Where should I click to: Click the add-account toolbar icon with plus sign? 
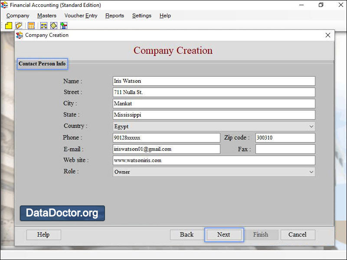(63, 26)
